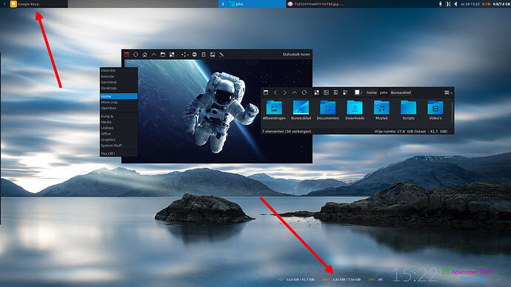
Task: Click the thumbnail grid icon in image viewer toolbar
Action: (x=172, y=55)
